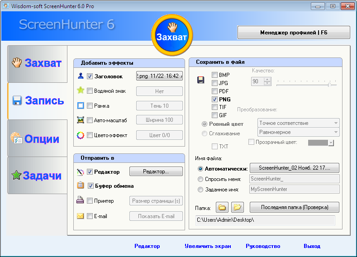
Task: Expand the Точное соответствие dropdown
Action: click(x=335, y=123)
